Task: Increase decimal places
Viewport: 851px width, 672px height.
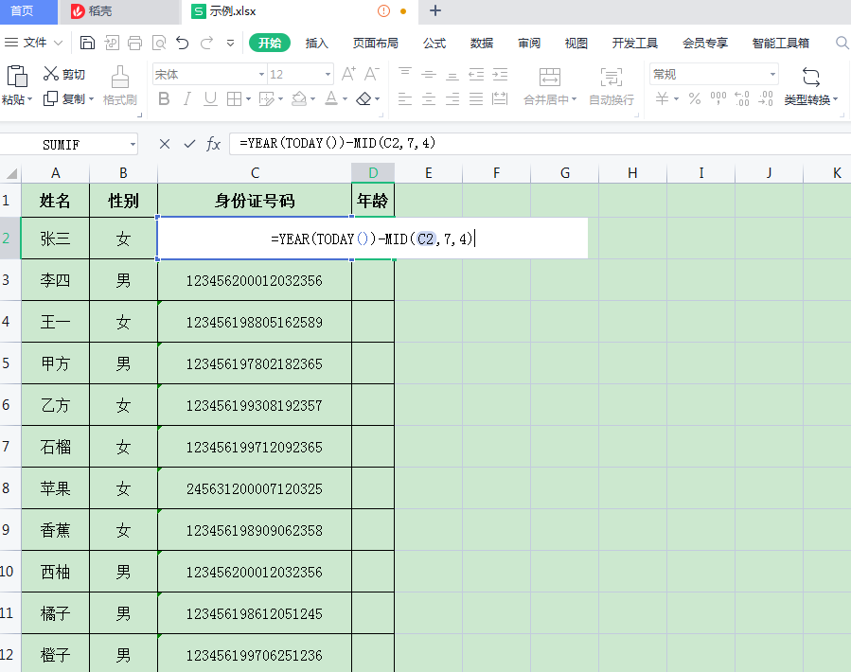Action: point(742,98)
